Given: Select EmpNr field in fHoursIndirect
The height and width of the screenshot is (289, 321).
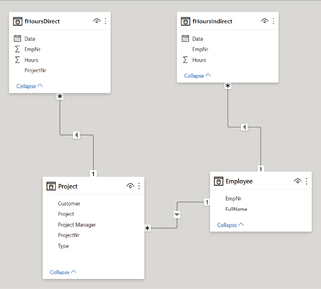Looking at the screenshot, I should [x=200, y=49].
